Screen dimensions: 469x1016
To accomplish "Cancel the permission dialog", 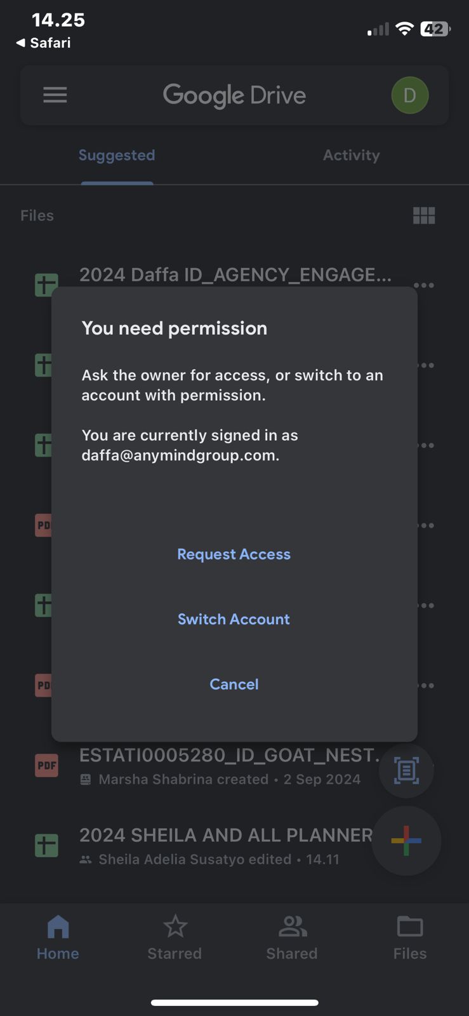I will coord(234,684).
